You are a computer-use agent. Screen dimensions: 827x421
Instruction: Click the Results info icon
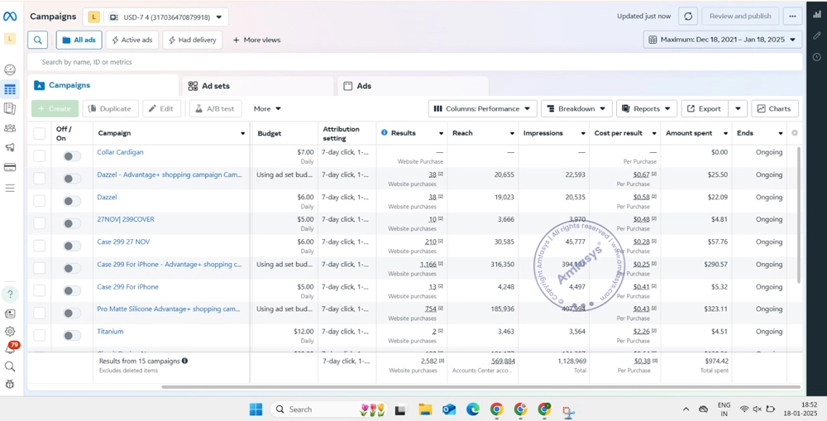coord(384,133)
